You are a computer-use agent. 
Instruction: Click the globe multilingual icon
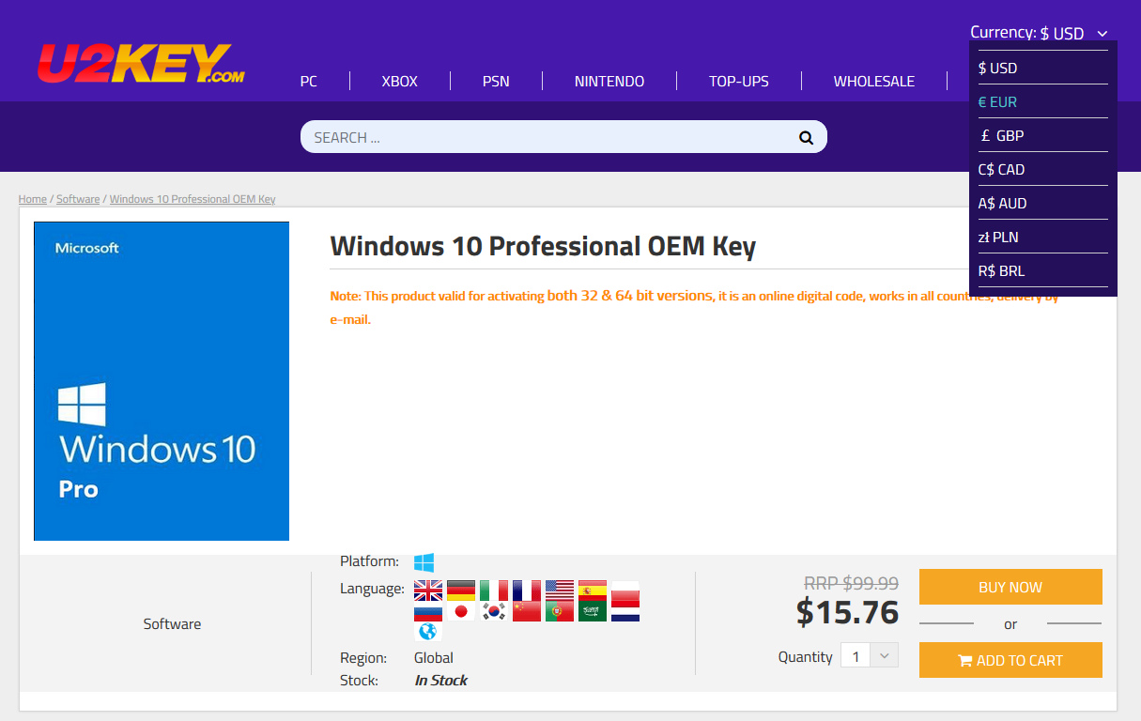428,632
